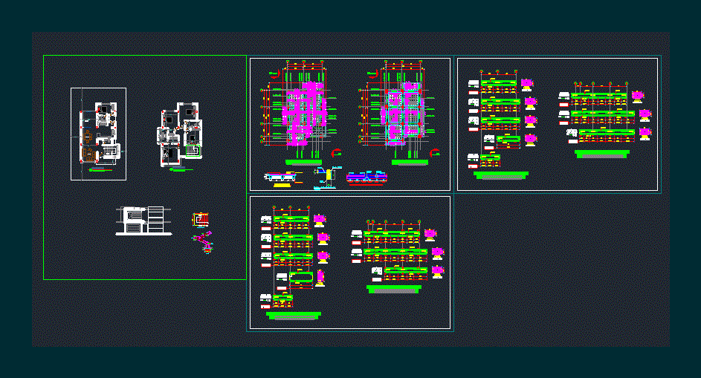Select red section marker beside magenta foundation plan title
The image size is (701, 378).
coord(336,153)
